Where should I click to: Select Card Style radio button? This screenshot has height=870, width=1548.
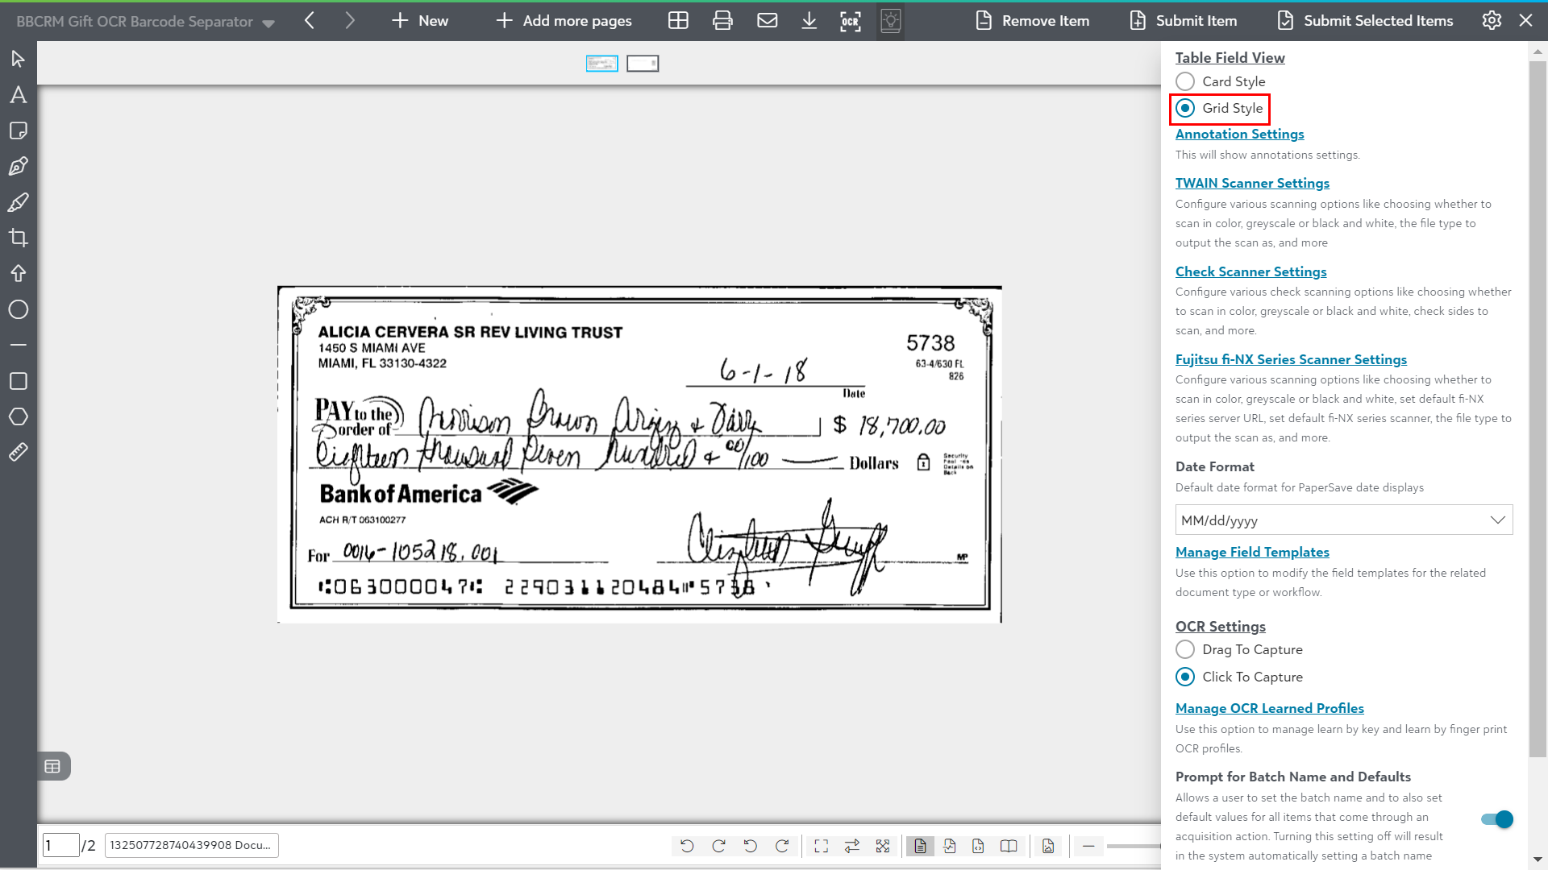coord(1185,81)
